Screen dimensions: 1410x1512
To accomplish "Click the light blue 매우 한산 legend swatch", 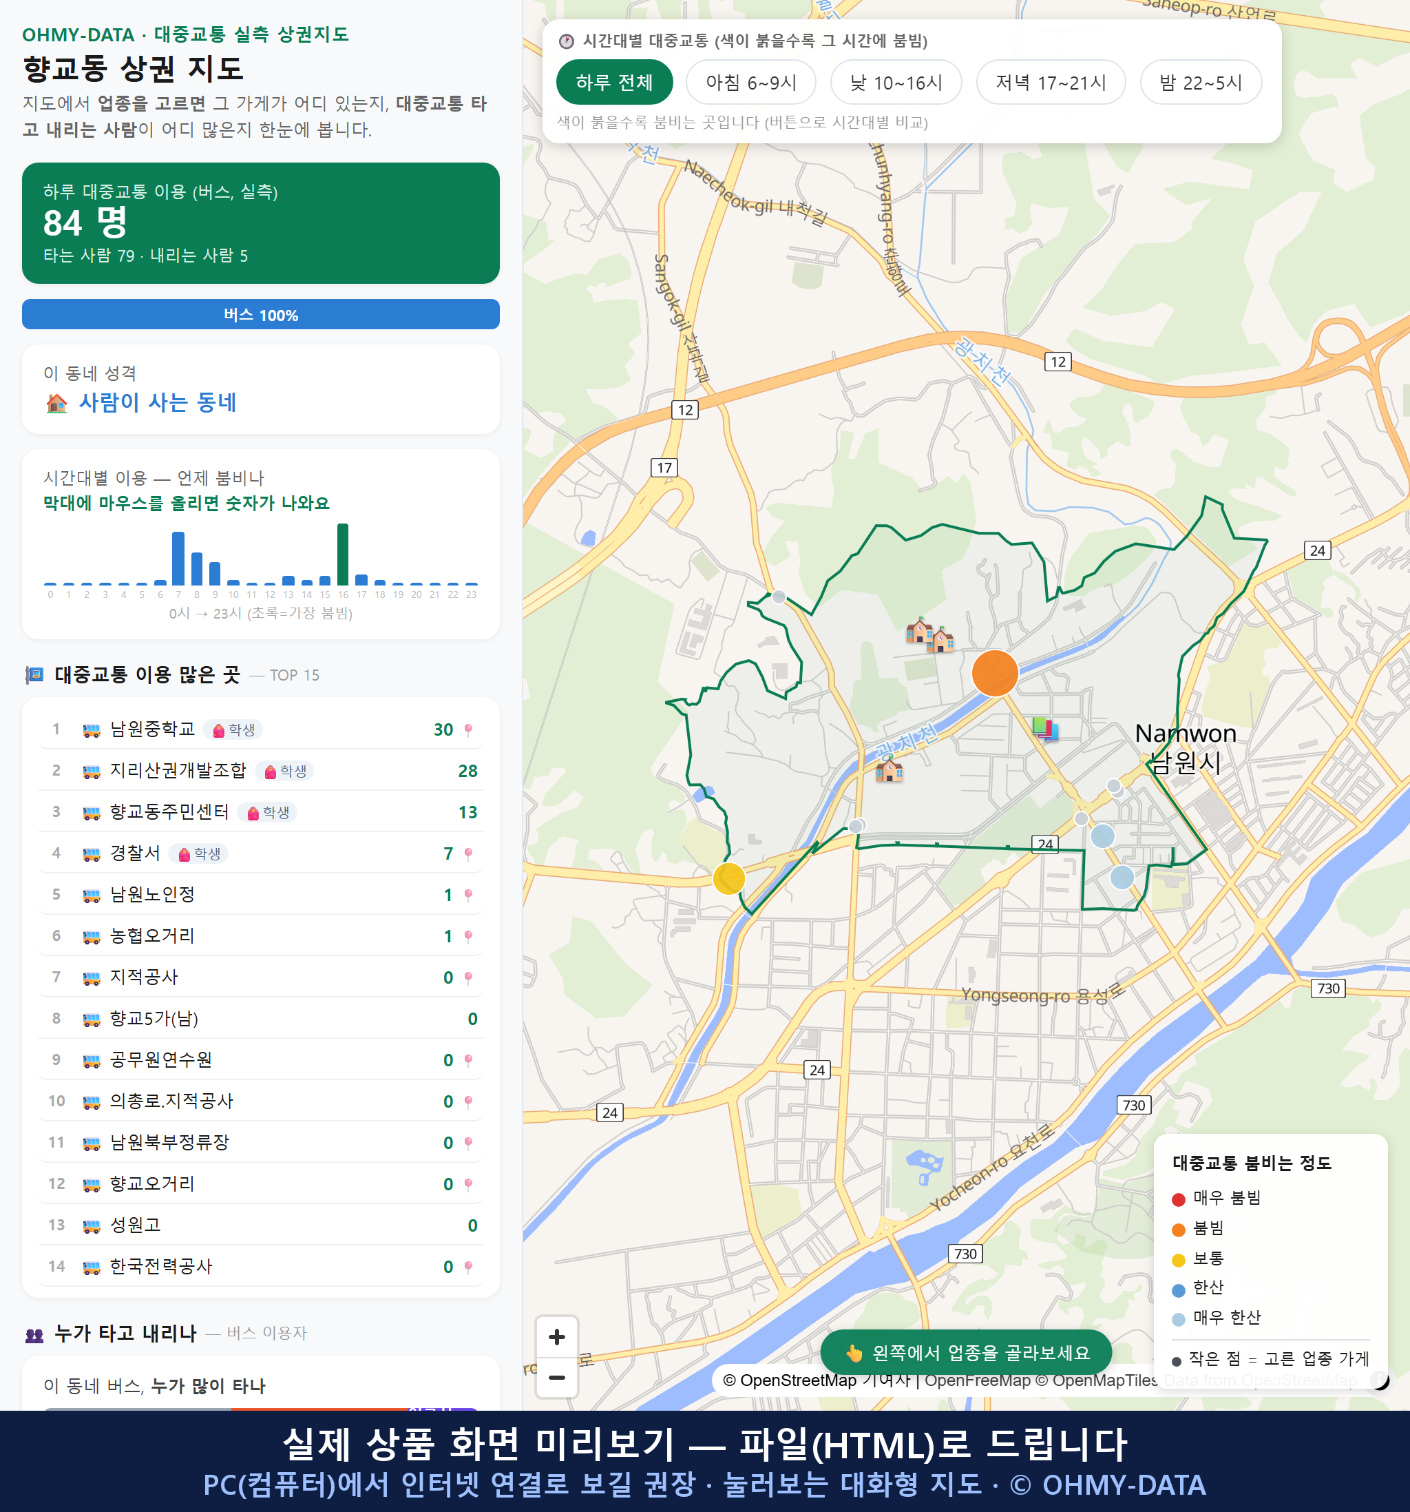I will [x=1178, y=1320].
